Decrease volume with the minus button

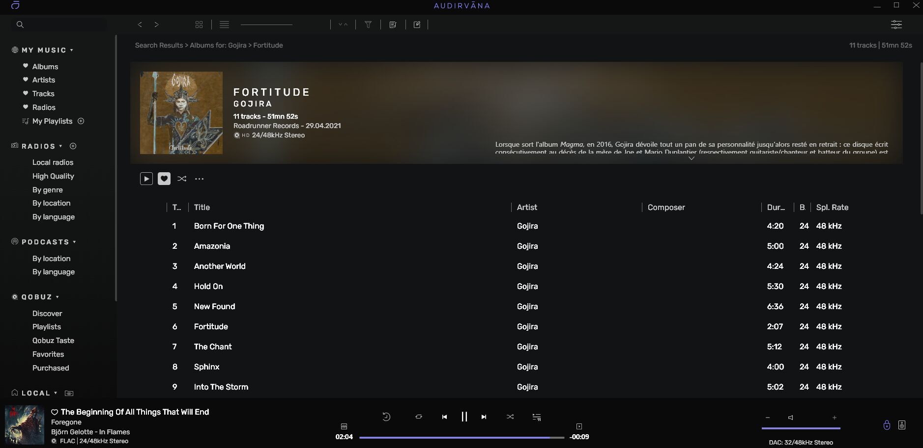tap(767, 418)
